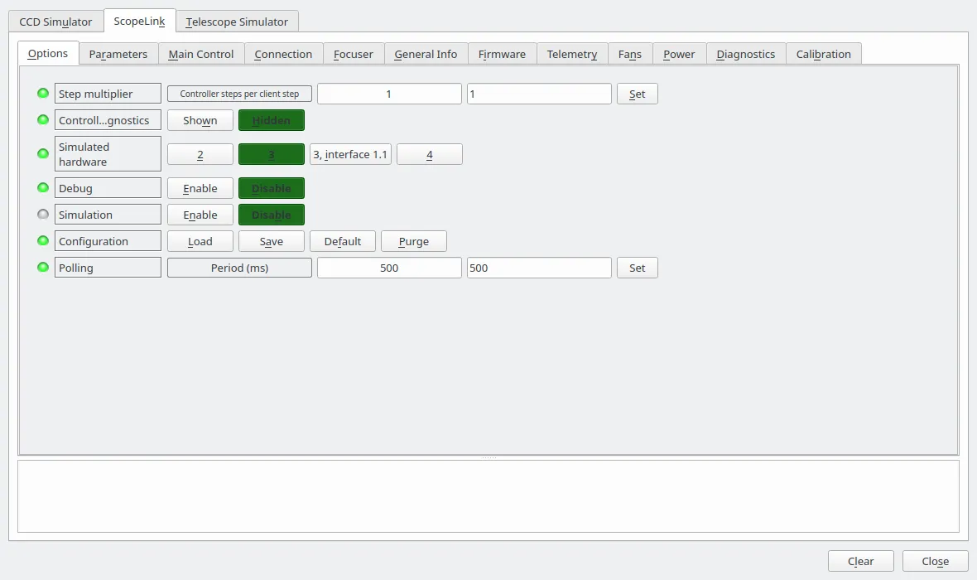977x580 pixels.
Task: Open the Telemetry tab
Action: 572,54
